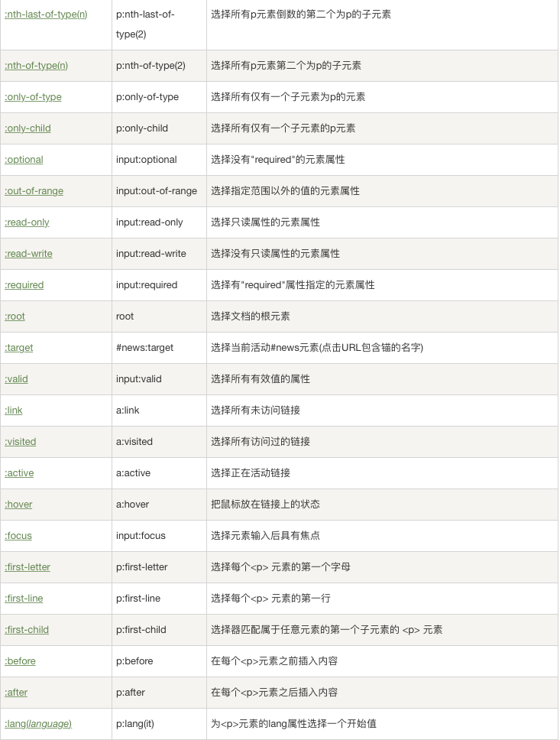
Task: Click the :read-write link
Action: click(28, 254)
